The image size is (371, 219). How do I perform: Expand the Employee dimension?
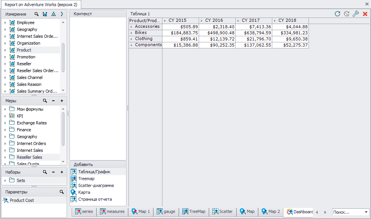(5, 23)
